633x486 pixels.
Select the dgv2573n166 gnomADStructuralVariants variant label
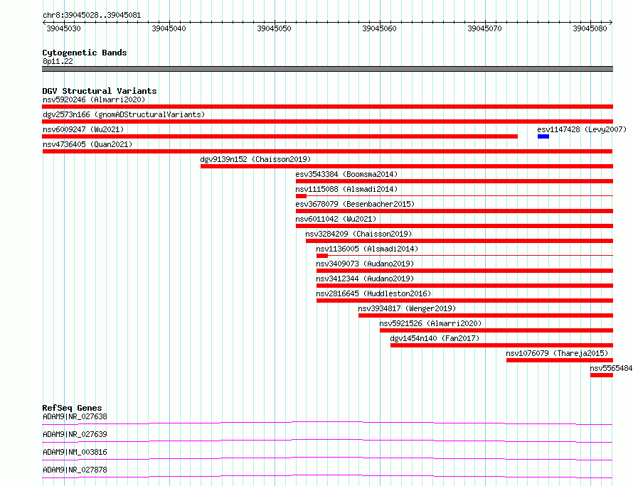click(124, 114)
